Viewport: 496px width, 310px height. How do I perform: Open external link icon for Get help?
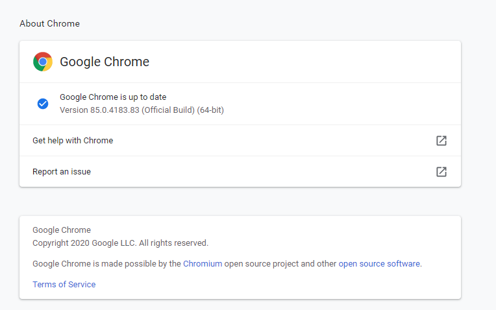click(441, 140)
